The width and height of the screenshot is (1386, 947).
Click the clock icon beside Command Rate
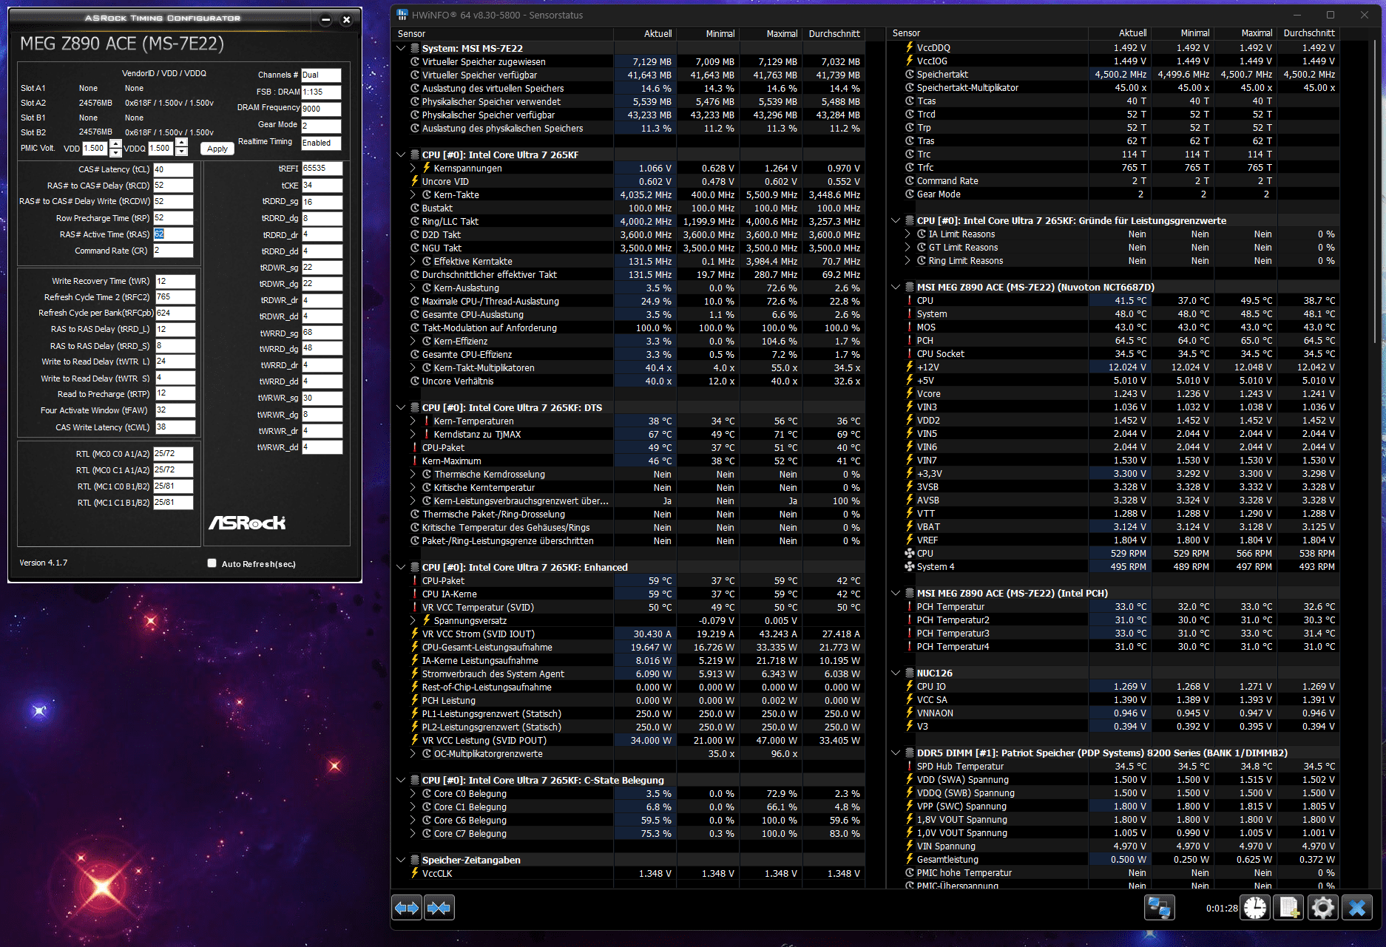pos(910,180)
